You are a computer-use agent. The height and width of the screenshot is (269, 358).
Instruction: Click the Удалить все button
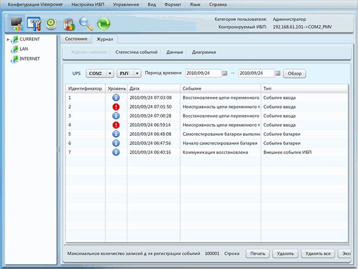pyautogui.click(x=318, y=254)
